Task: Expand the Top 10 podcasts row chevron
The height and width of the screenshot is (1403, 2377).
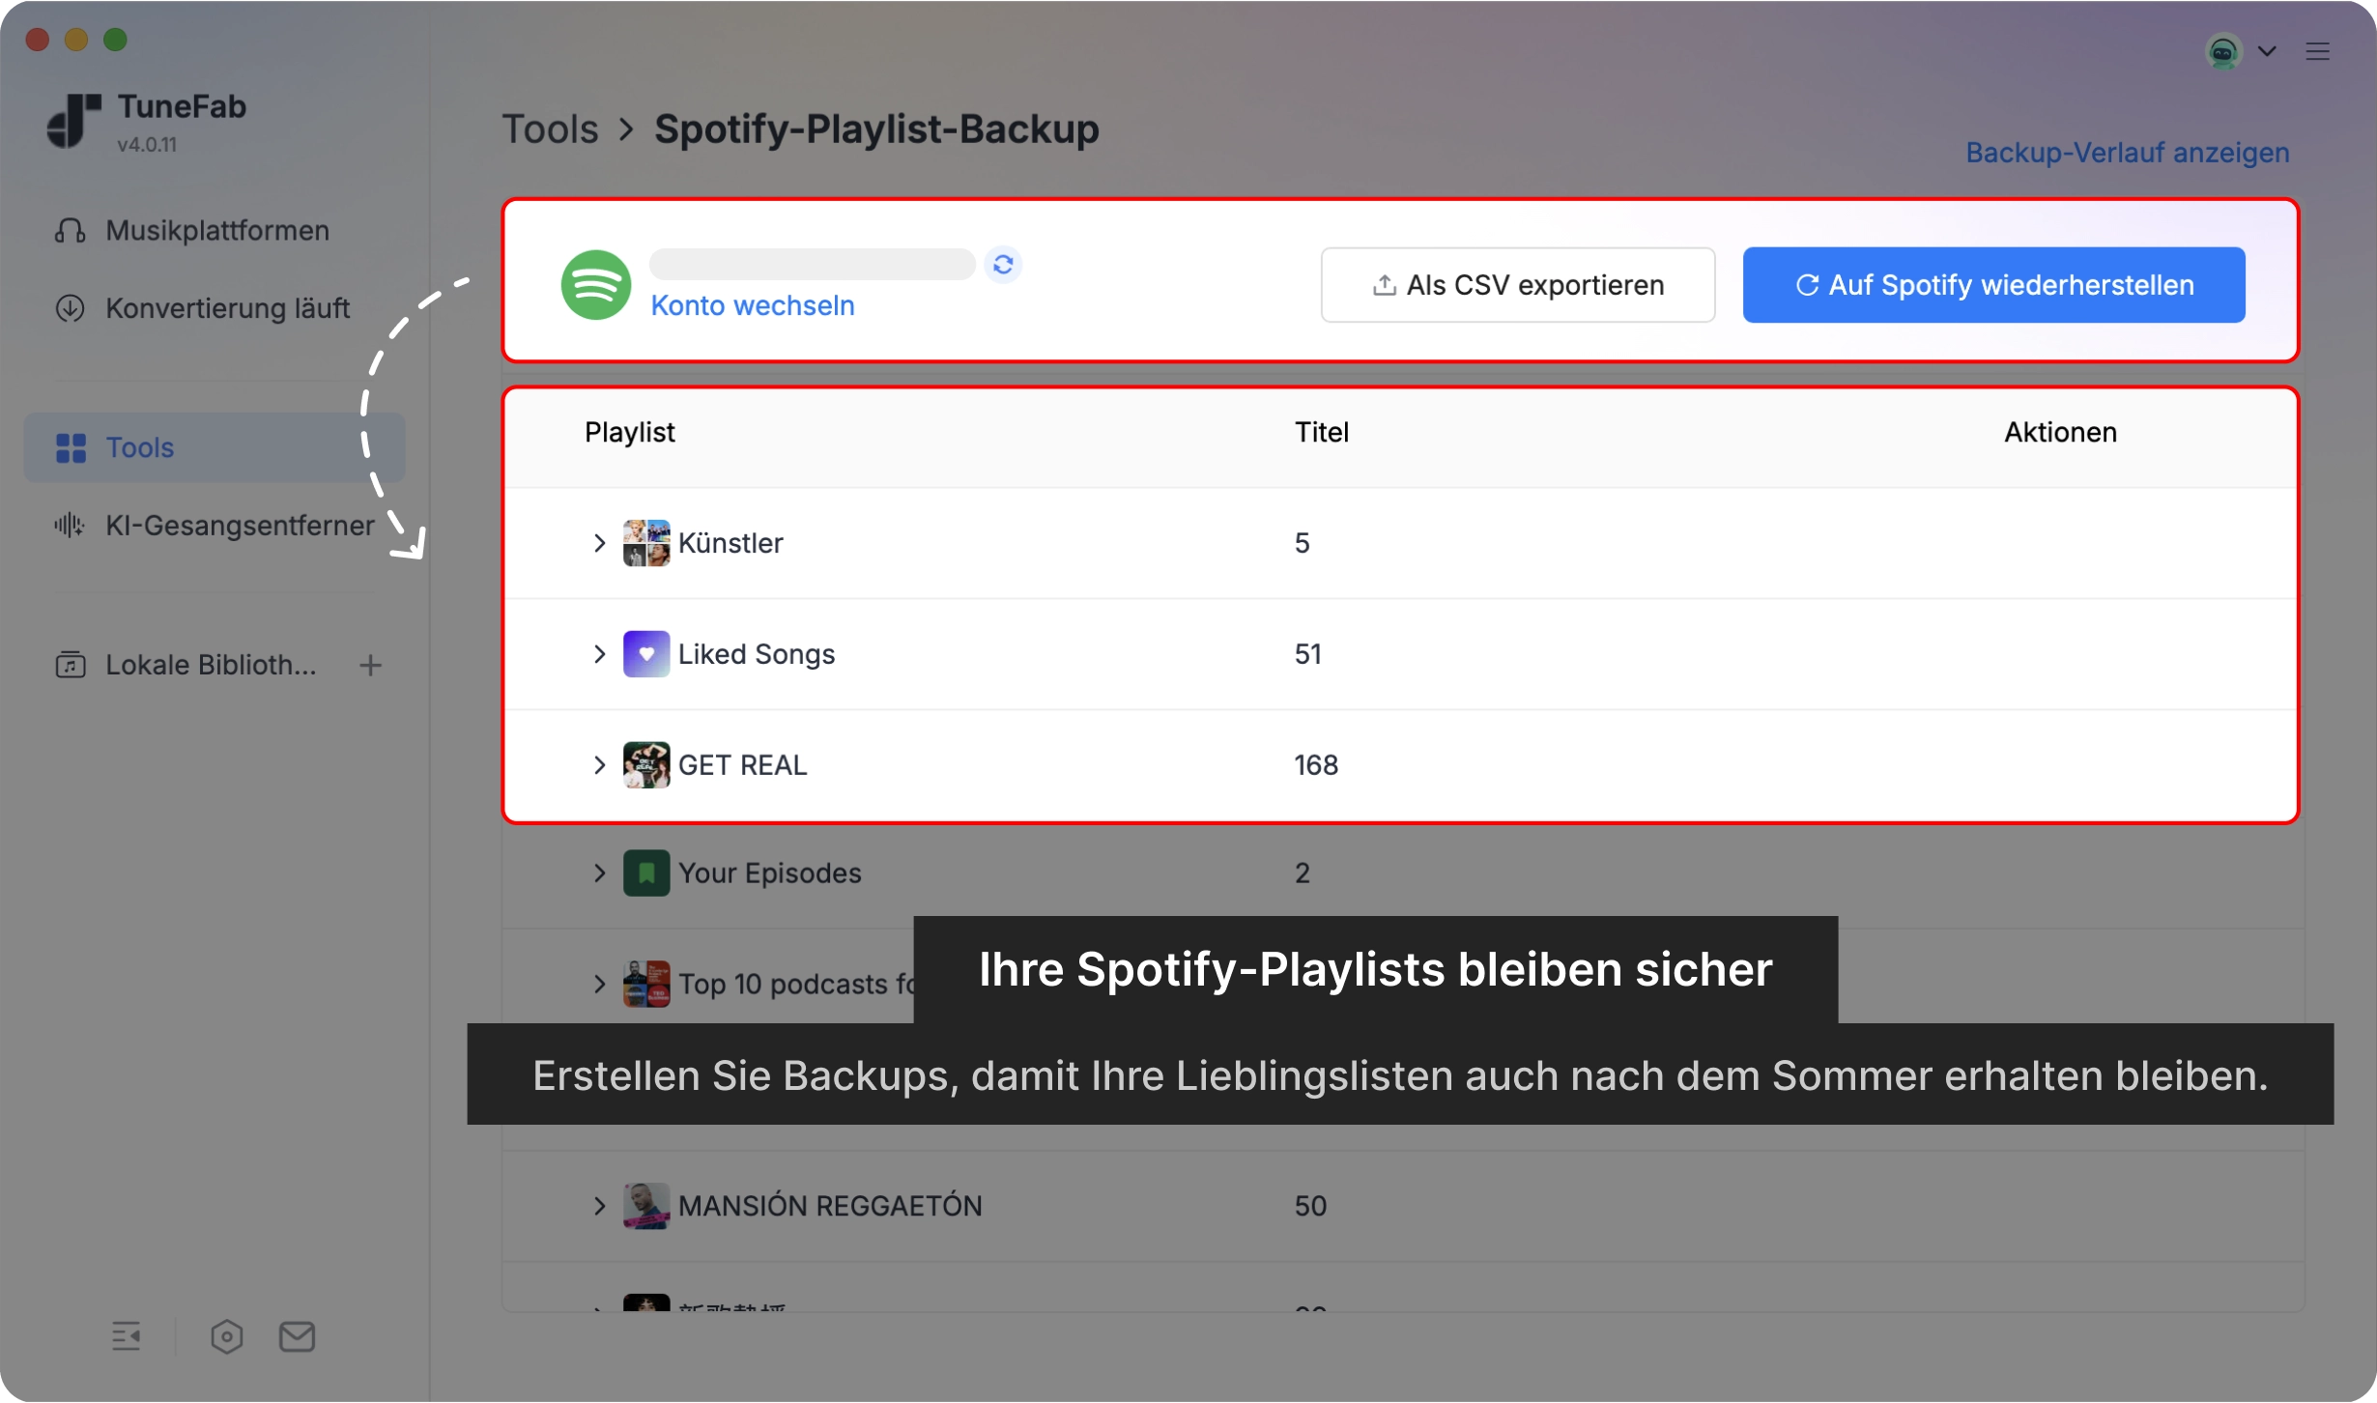Action: (599, 985)
